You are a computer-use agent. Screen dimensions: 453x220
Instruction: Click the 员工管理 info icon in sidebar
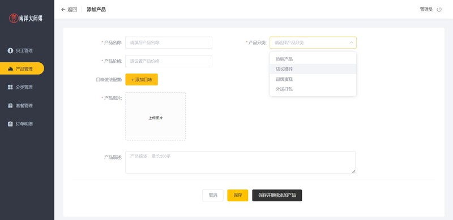(10, 50)
